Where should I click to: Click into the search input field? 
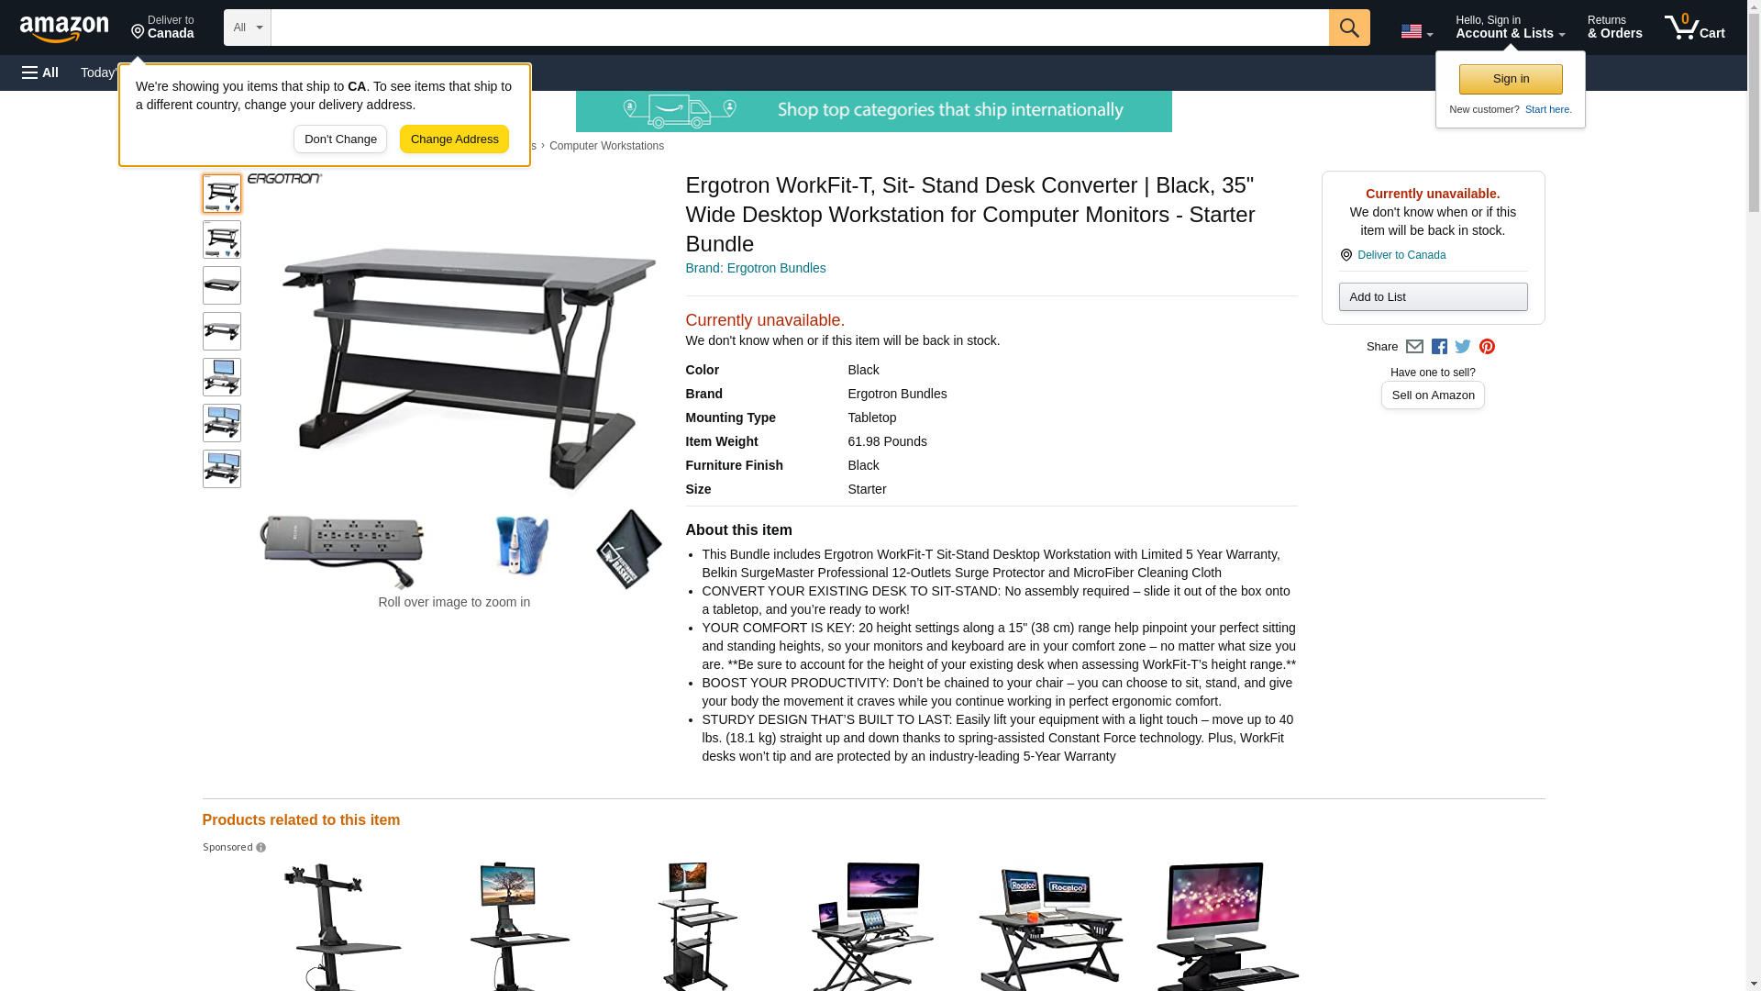pos(800,28)
